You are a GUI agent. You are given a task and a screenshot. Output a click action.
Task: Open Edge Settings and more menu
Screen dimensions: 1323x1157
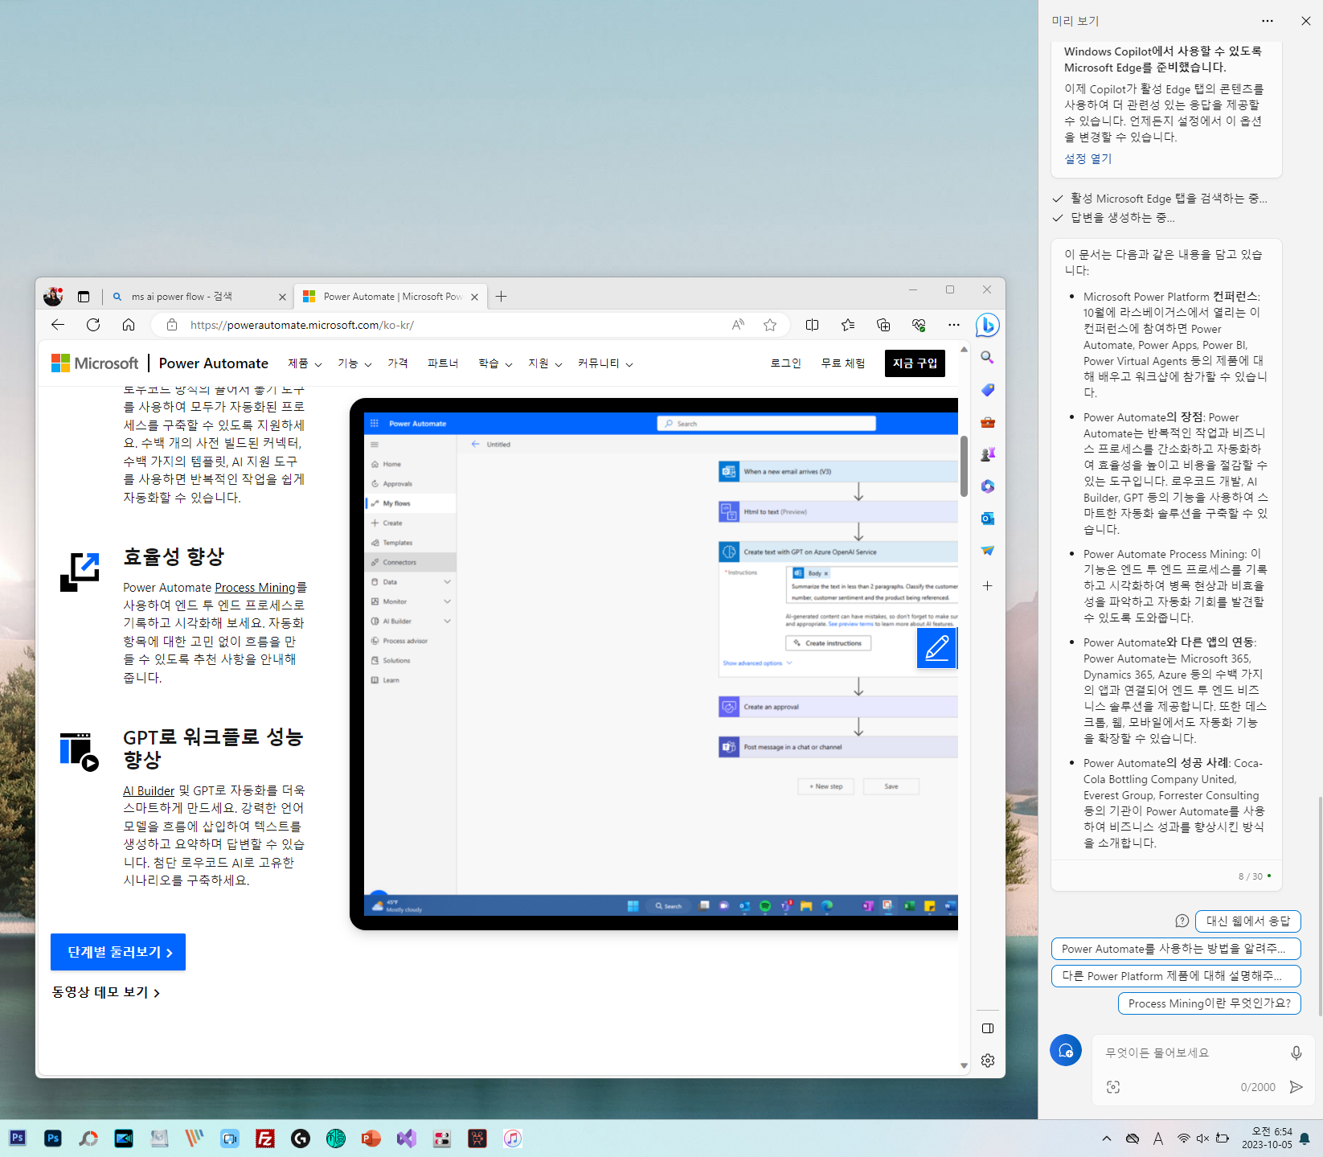[x=954, y=325]
